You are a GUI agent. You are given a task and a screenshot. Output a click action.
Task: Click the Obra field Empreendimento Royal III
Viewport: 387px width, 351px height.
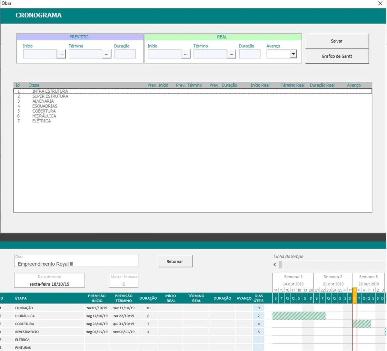tap(76, 261)
